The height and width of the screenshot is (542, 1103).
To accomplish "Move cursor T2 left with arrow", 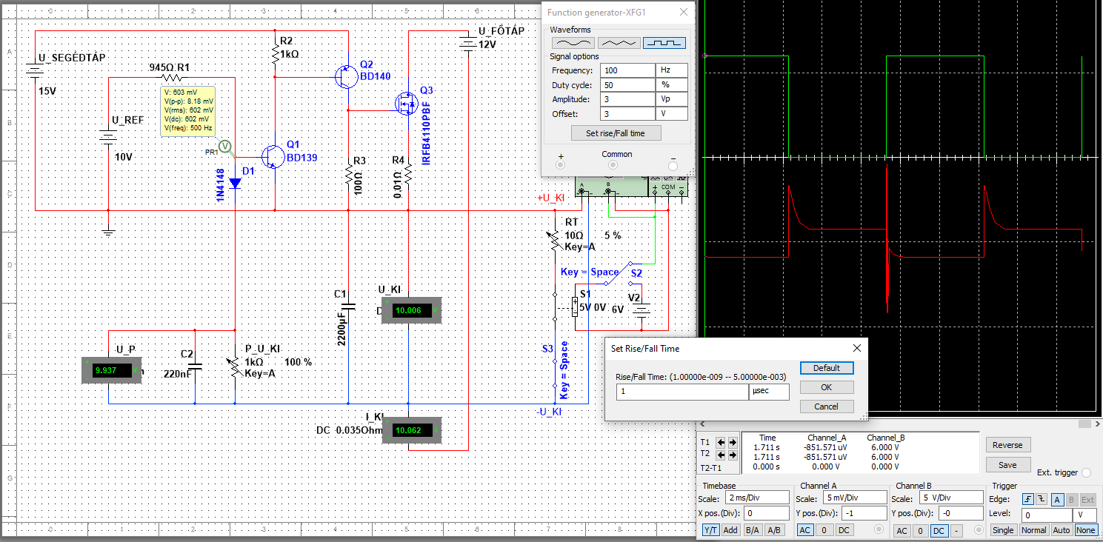I will [721, 454].
